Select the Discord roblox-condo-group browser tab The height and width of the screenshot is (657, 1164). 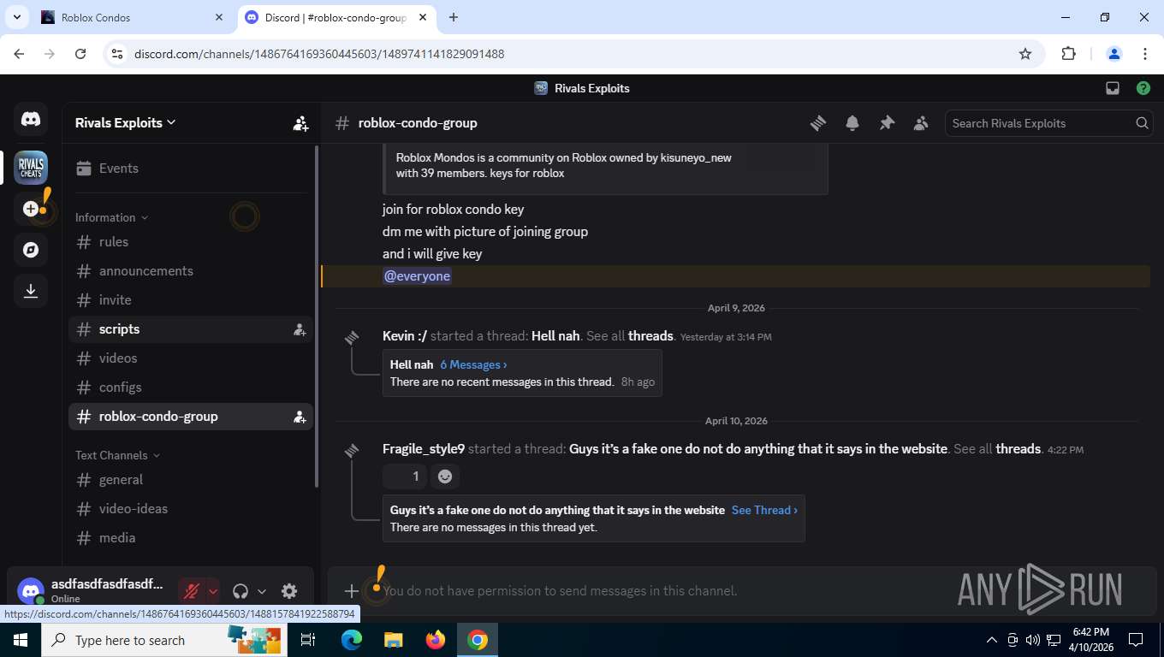pos(336,17)
